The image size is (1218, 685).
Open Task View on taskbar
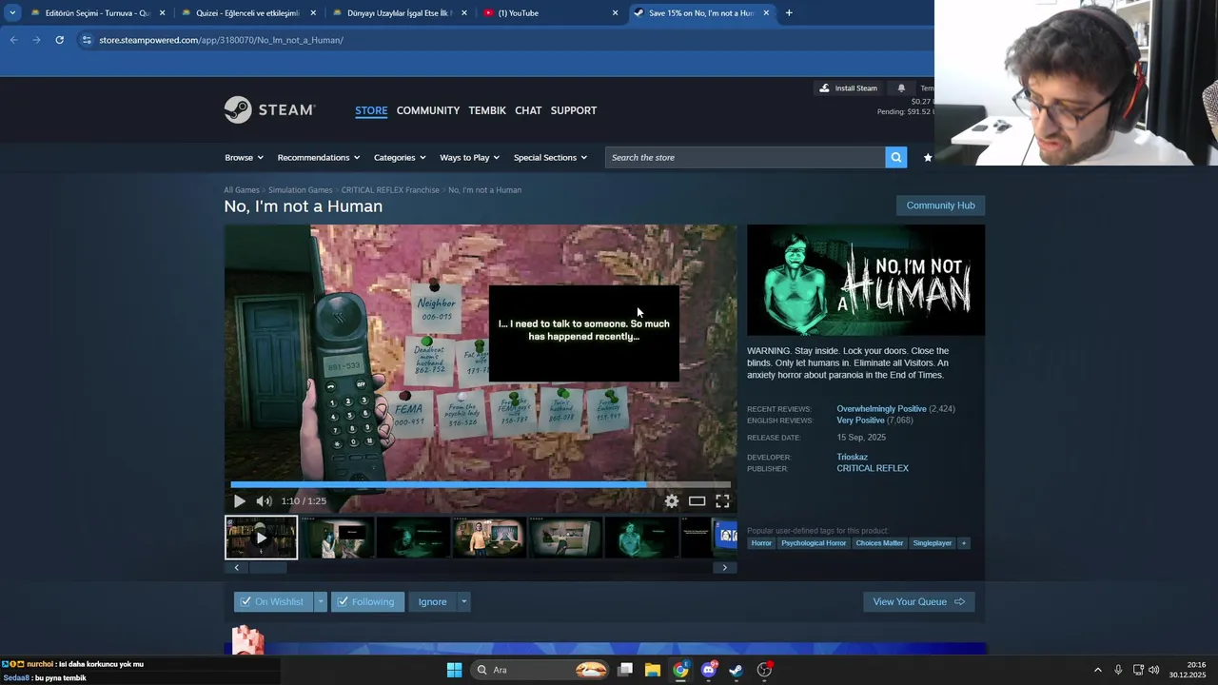tap(625, 670)
